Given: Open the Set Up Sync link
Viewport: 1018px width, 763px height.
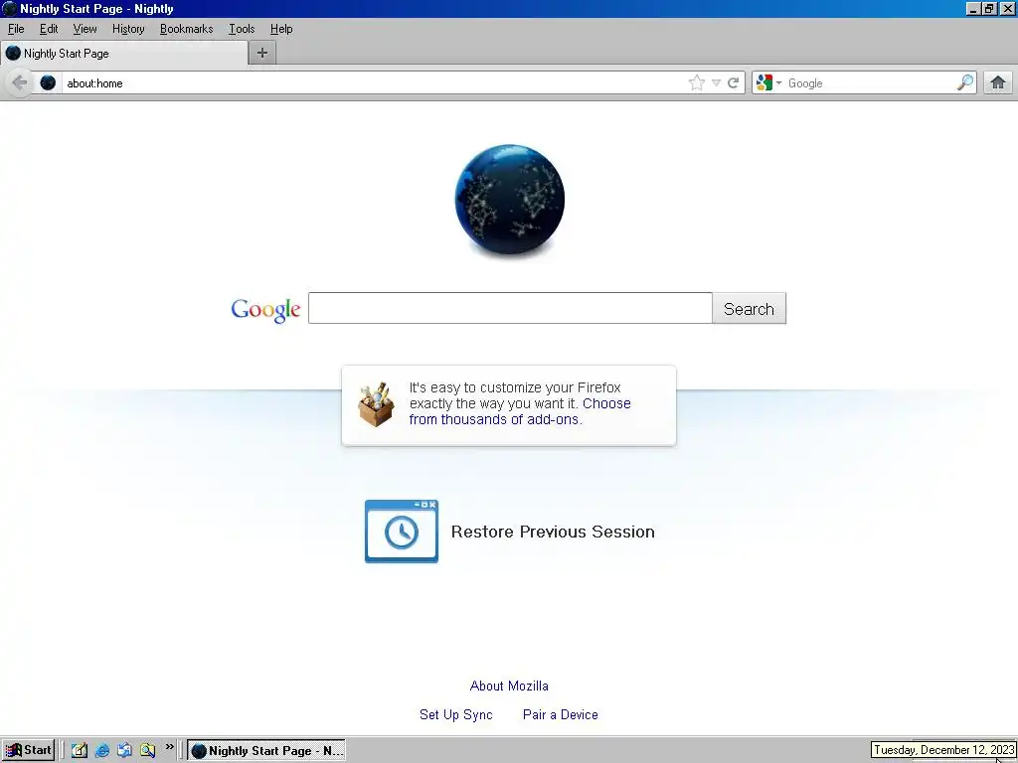Looking at the screenshot, I should 455,714.
